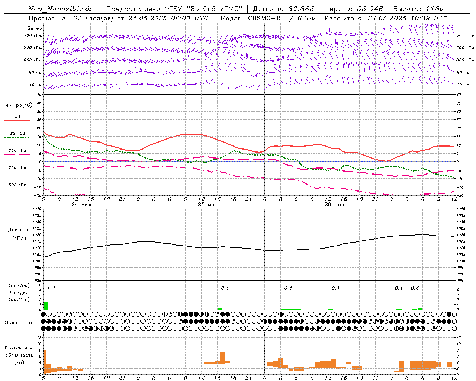Click 'Рассчитано: 24.05.2025 10:39 UTC' timestamp
The height and width of the screenshot is (381, 476).
(386, 18)
